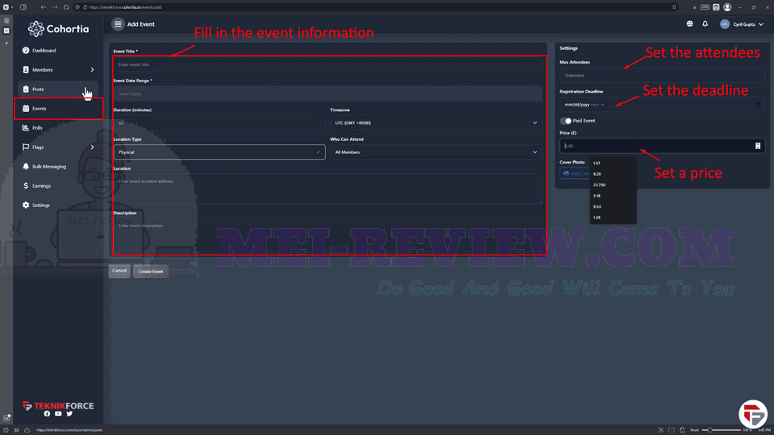Image resolution: width=774 pixels, height=435 pixels.
Task: Adjust the browser zoom slider in status bar
Action: [x=722, y=430]
